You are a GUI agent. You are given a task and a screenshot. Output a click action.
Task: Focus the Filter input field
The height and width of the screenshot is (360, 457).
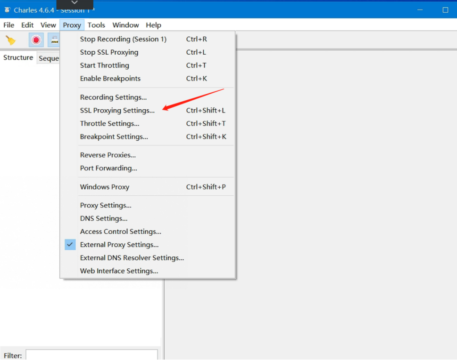[x=92, y=355]
